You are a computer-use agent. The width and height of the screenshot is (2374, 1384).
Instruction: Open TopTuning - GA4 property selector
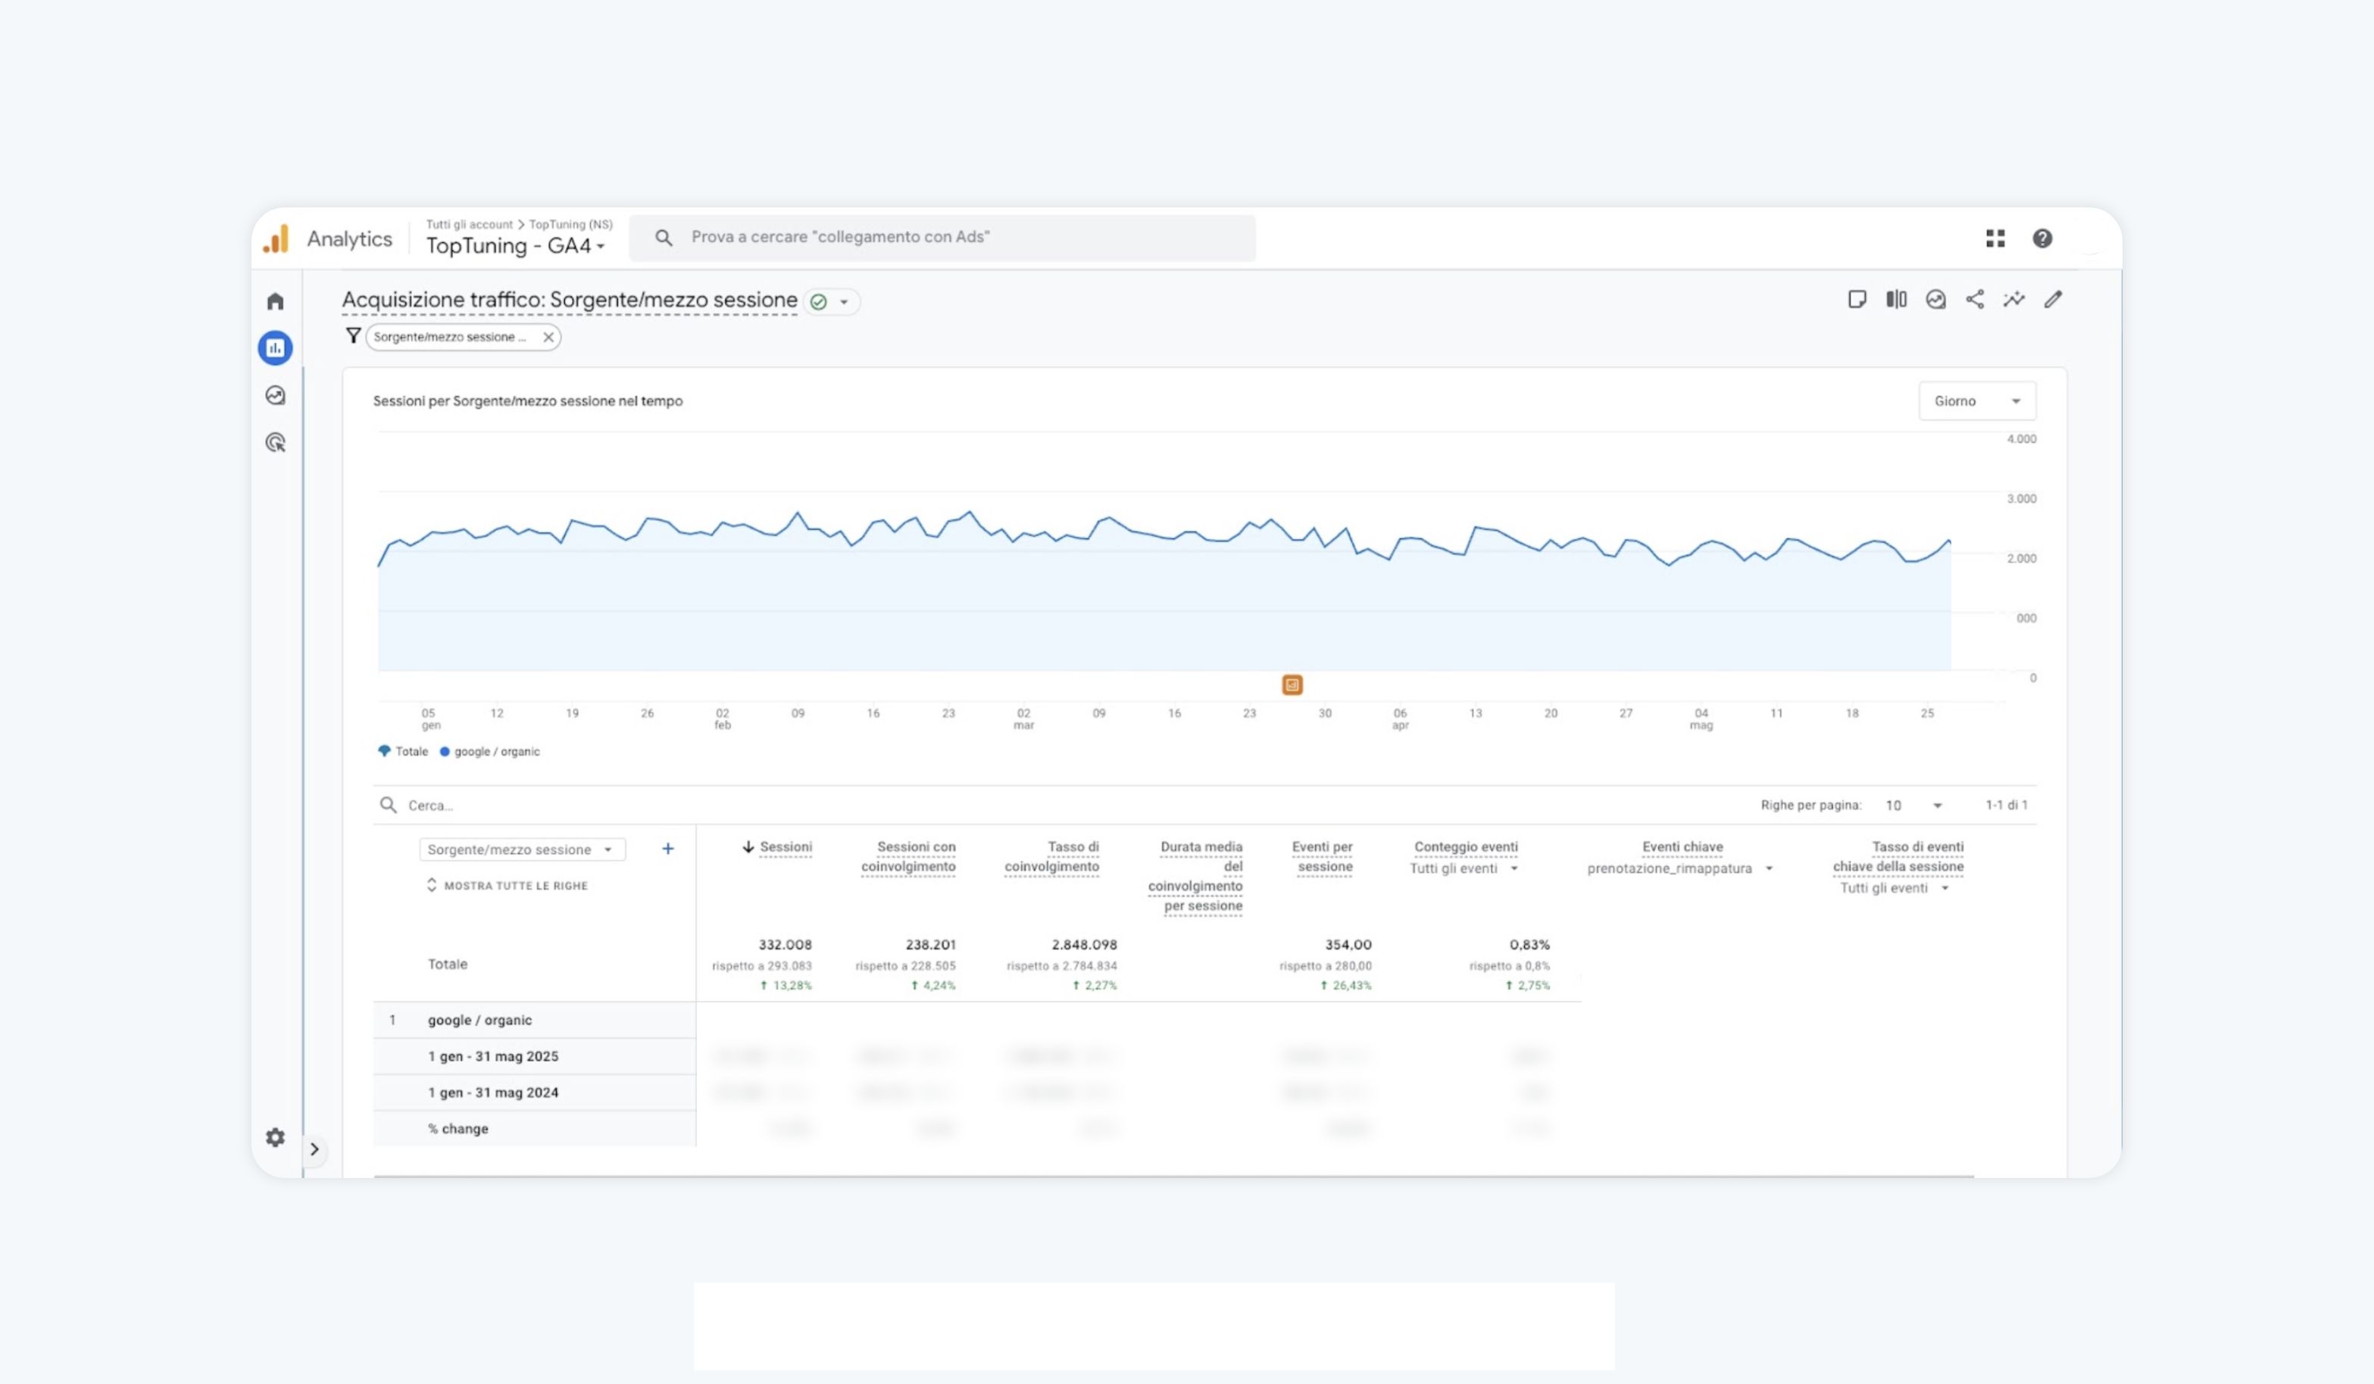(x=514, y=246)
